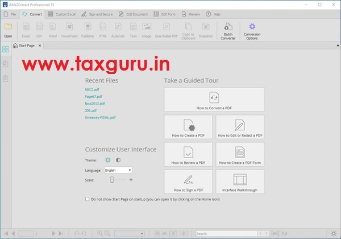
Task: Start How to Review a PDF tour
Action: point(188,154)
